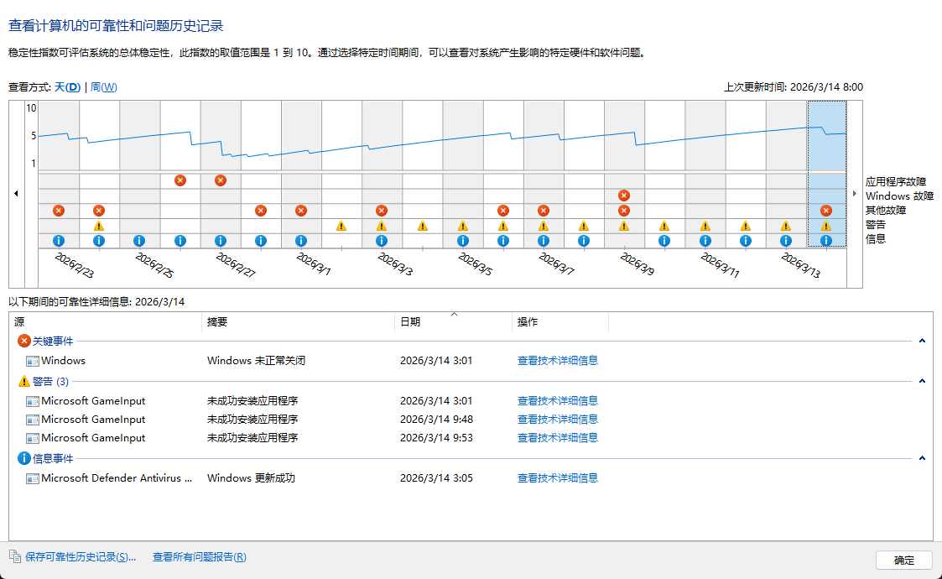Click the red critical events group icon
Screen dimensions: 942x579
click(24, 341)
